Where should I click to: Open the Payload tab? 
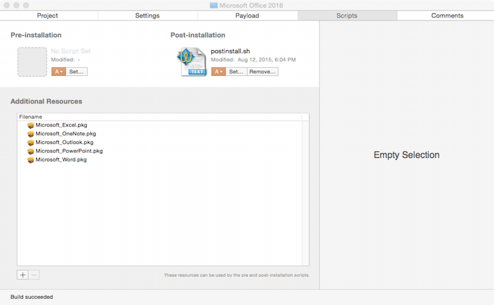247,16
